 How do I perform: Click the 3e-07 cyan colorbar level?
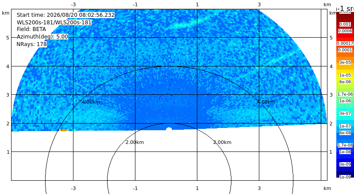(x=345, y=113)
